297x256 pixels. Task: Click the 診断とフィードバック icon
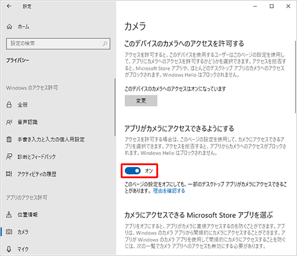tap(9, 157)
